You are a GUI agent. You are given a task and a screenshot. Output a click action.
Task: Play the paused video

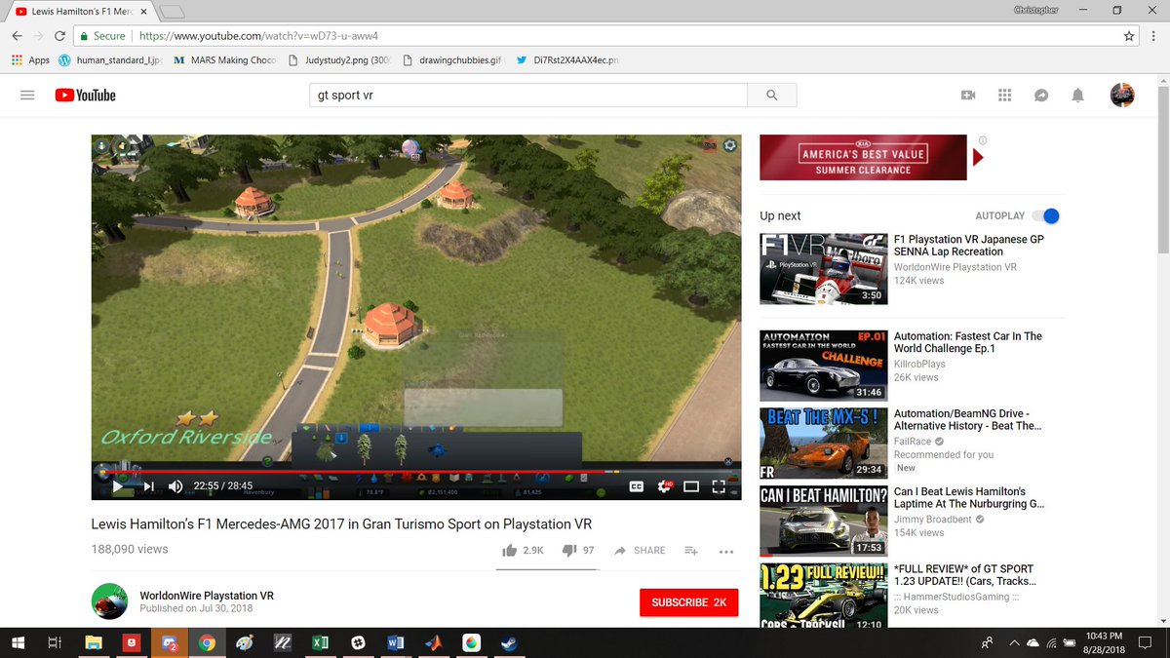point(118,485)
